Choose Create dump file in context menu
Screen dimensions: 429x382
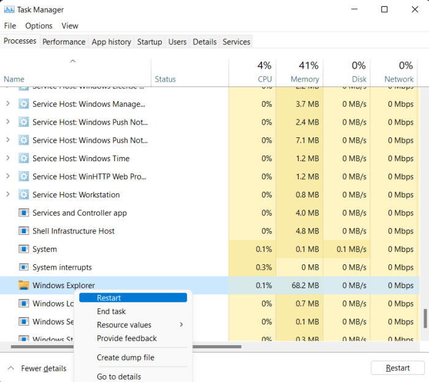click(x=133, y=357)
